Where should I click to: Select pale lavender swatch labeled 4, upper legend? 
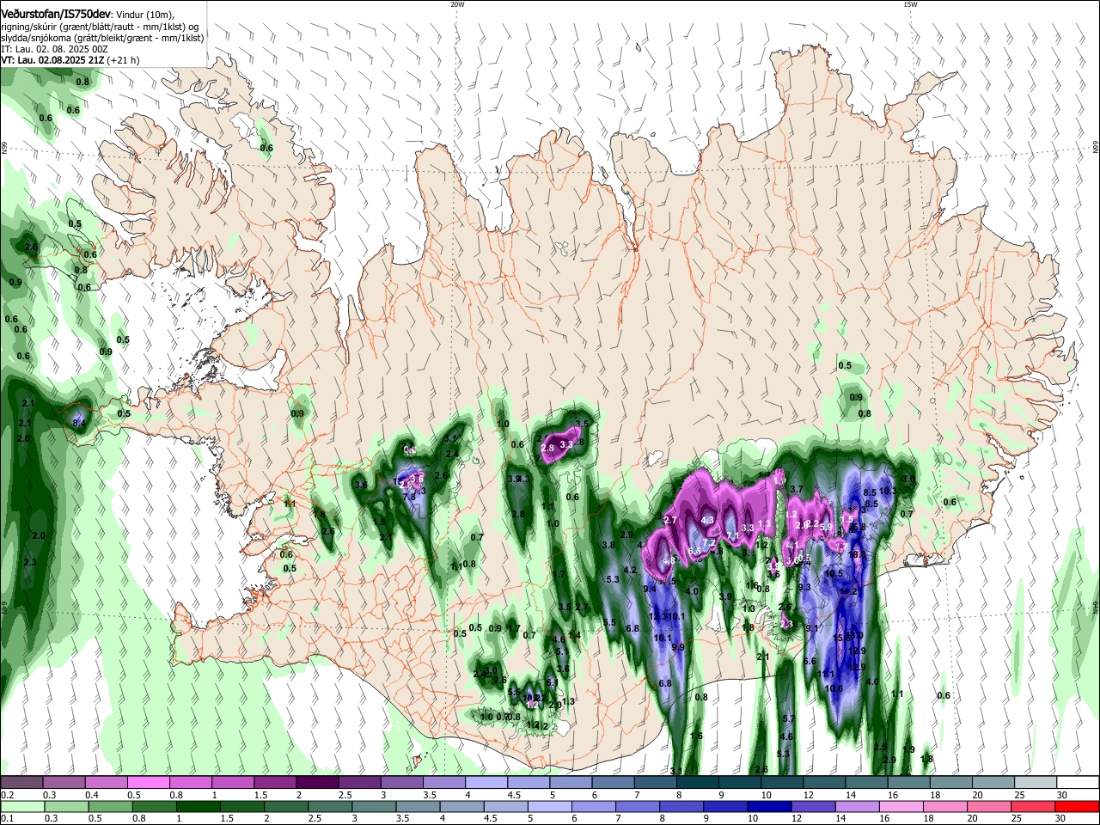click(485, 783)
